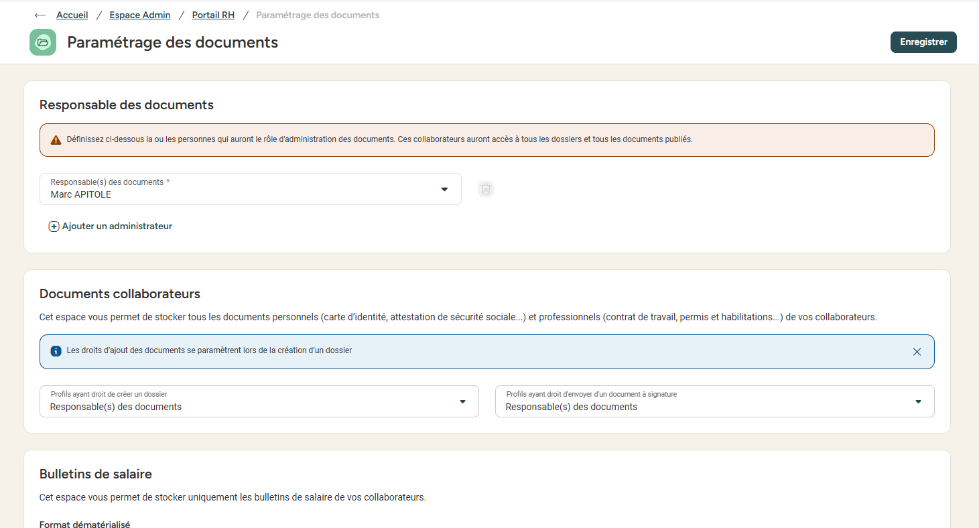This screenshot has height=528, width=979.
Task: Open the dropdown arrow for créer un dossier
Action: [462, 401]
